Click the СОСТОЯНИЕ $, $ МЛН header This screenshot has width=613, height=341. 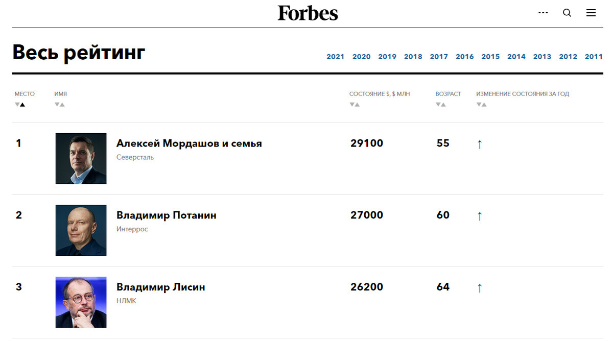coord(380,94)
